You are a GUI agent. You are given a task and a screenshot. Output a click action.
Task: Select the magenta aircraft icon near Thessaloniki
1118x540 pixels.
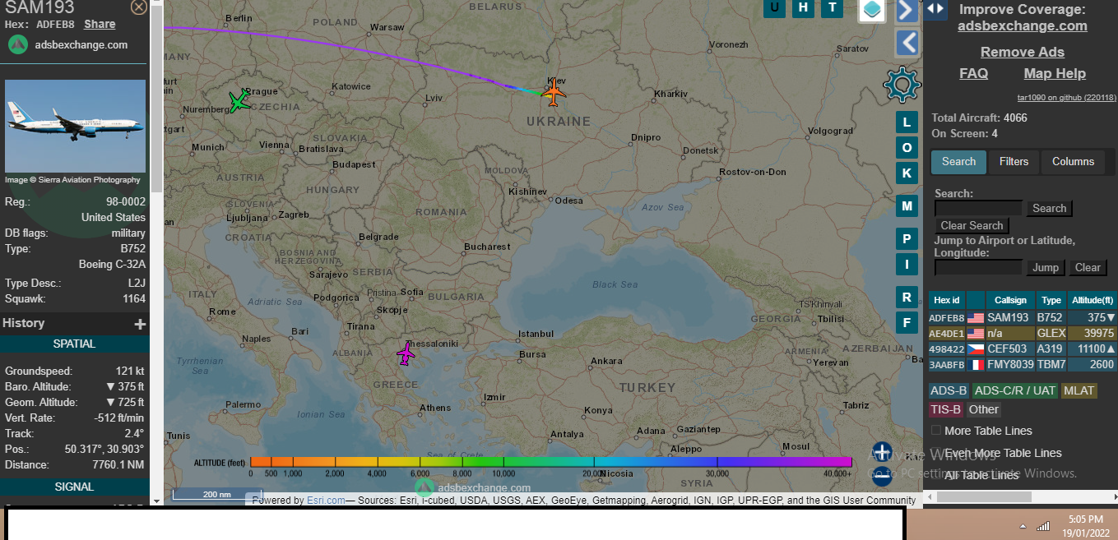point(406,353)
